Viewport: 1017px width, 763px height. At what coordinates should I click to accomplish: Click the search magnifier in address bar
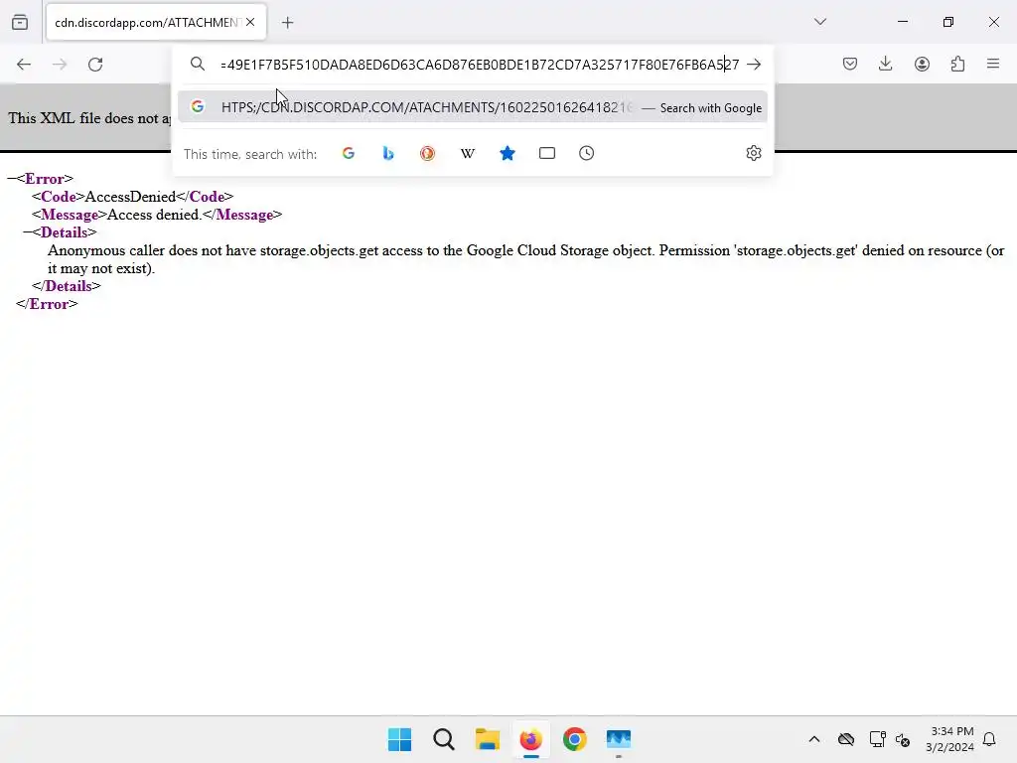tap(198, 64)
